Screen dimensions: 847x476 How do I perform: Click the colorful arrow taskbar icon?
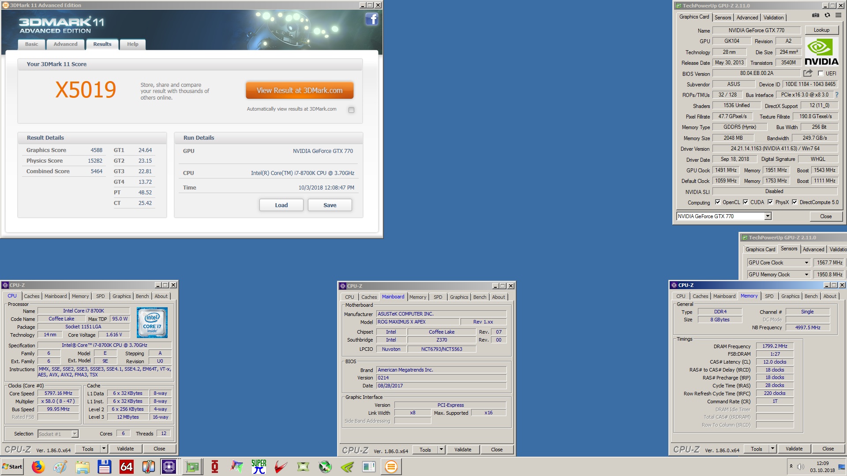tap(237, 467)
